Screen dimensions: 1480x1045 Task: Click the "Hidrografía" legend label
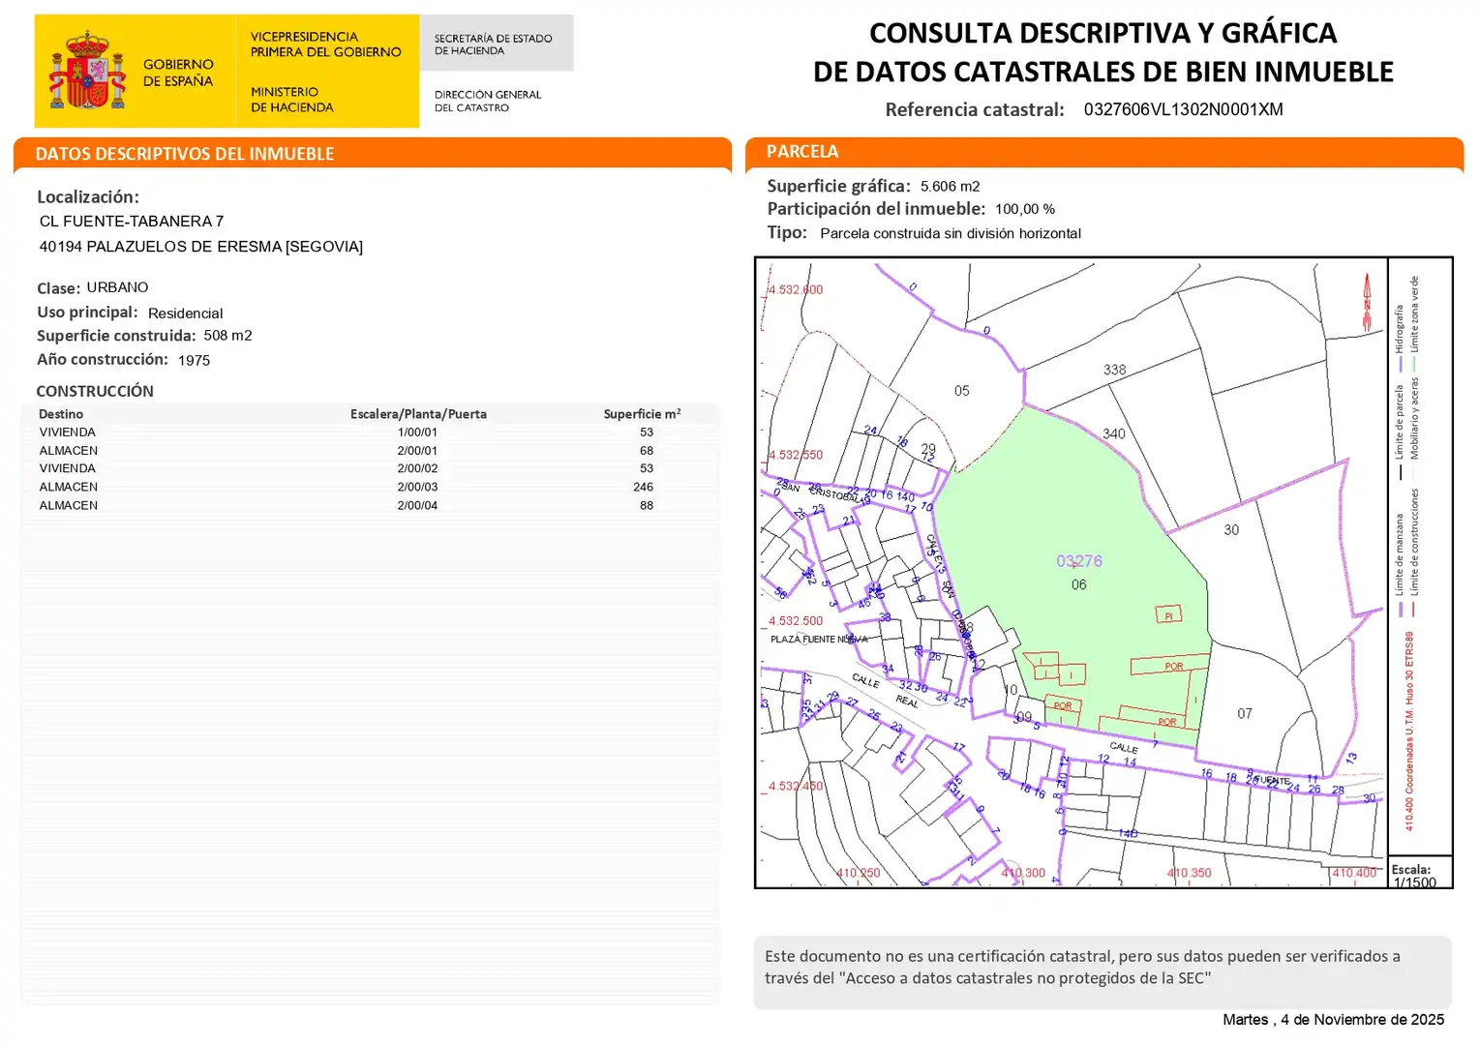1399,329
